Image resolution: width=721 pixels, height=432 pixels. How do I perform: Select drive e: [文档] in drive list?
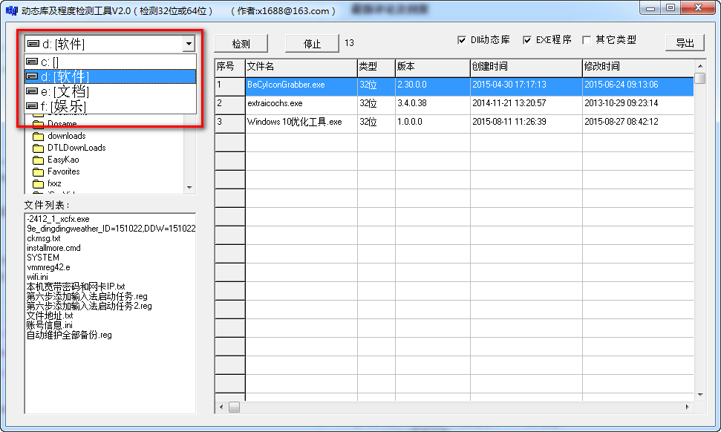click(111, 91)
